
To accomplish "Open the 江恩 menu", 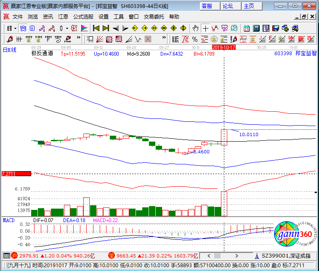I will (x=63, y=17).
